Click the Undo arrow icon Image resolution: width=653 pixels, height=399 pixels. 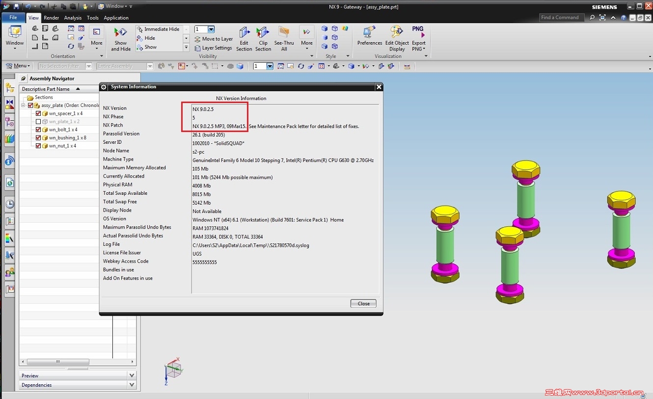28,6
